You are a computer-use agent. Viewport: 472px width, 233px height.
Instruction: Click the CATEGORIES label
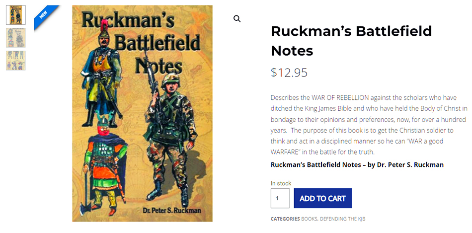point(285,219)
